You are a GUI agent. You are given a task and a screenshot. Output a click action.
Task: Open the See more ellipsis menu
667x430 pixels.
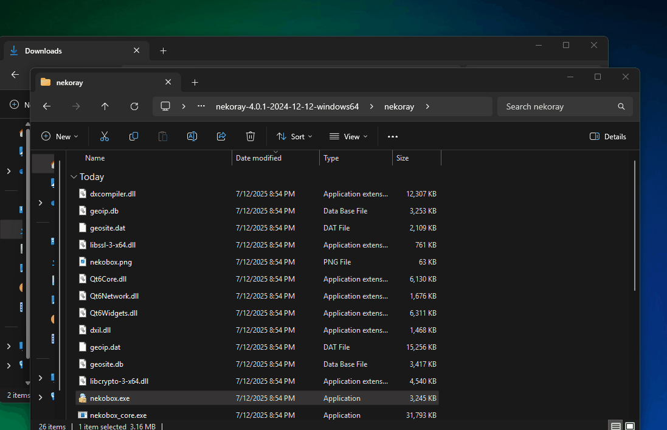(393, 137)
